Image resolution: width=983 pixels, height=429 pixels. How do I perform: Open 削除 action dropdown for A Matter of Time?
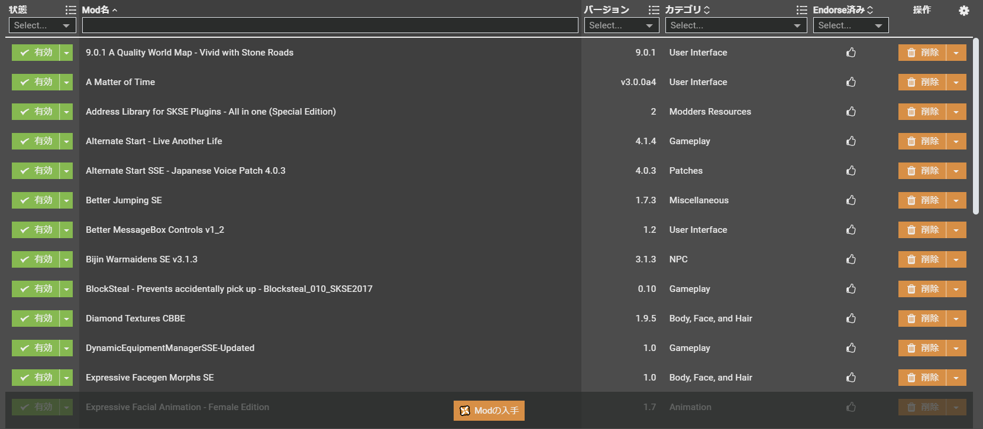(x=956, y=82)
